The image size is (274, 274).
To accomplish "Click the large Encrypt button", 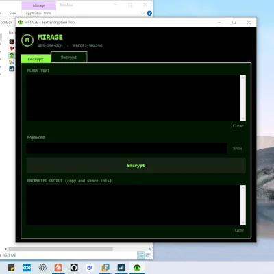I will [x=136, y=165].
